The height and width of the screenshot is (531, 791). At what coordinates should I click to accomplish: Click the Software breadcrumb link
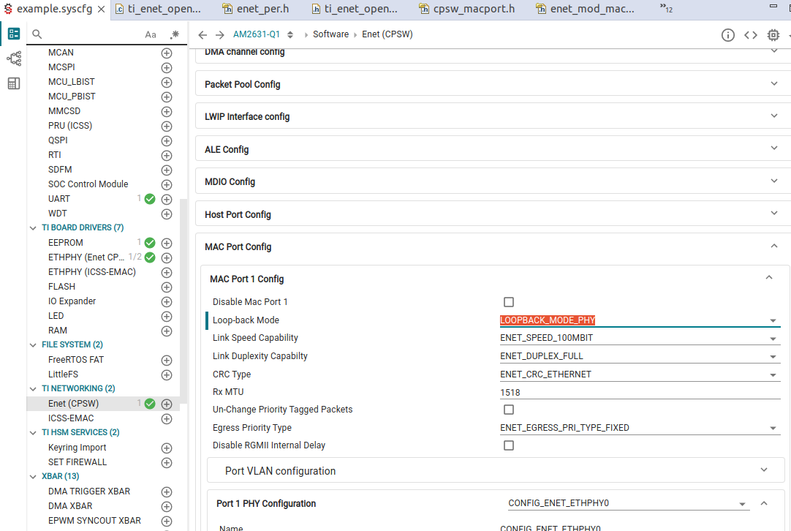point(331,34)
